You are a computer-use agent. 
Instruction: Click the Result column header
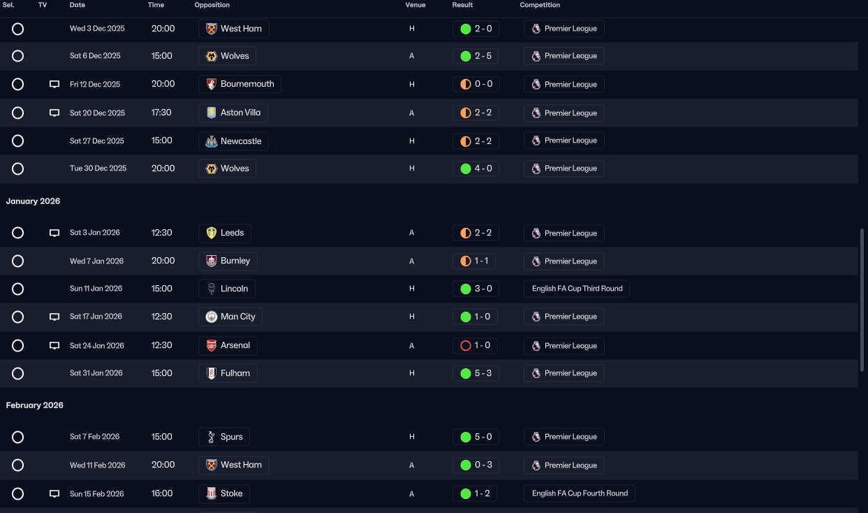point(462,5)
